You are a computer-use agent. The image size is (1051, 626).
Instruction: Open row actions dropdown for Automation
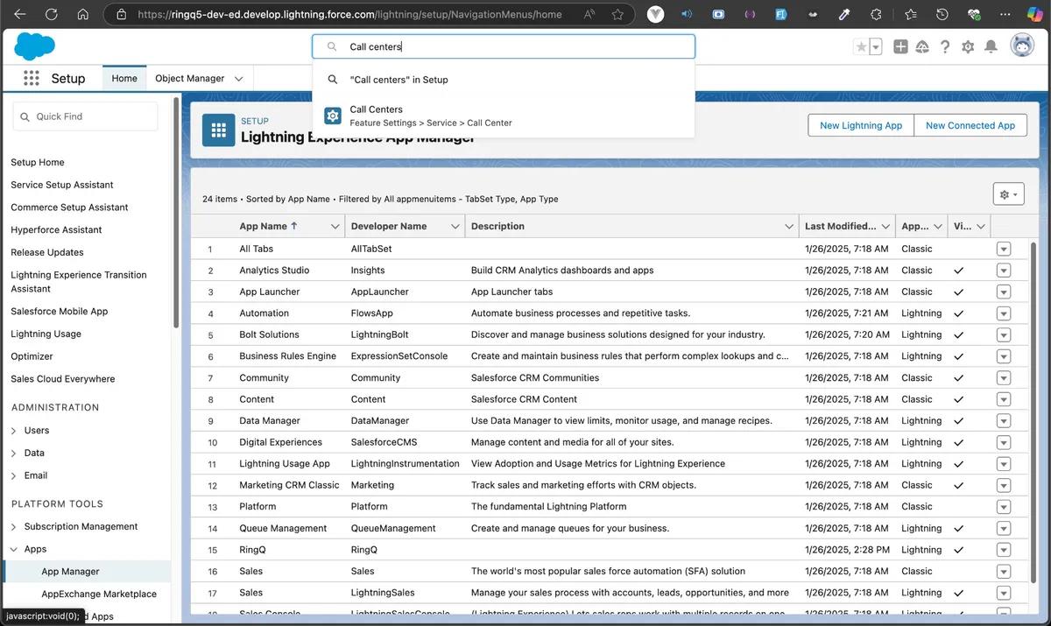pos(1004,313)
